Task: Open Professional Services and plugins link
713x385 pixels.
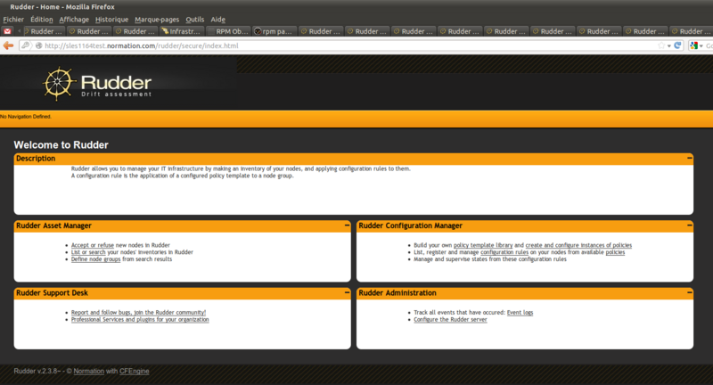Action: point(140,320)
